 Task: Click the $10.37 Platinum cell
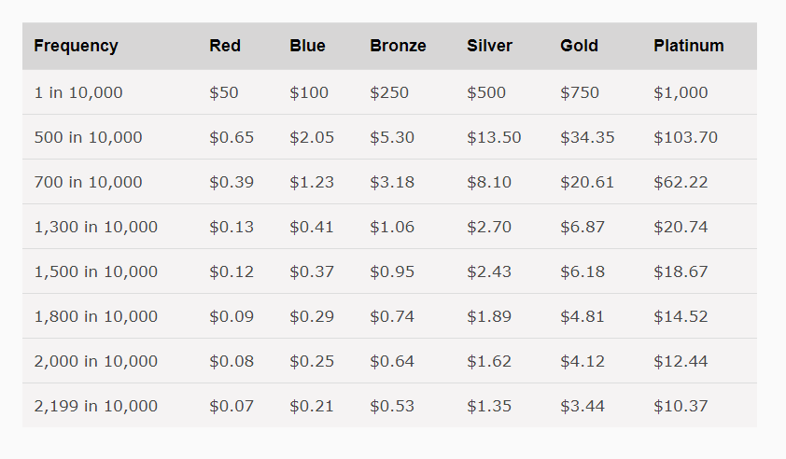tap(681, 407)
